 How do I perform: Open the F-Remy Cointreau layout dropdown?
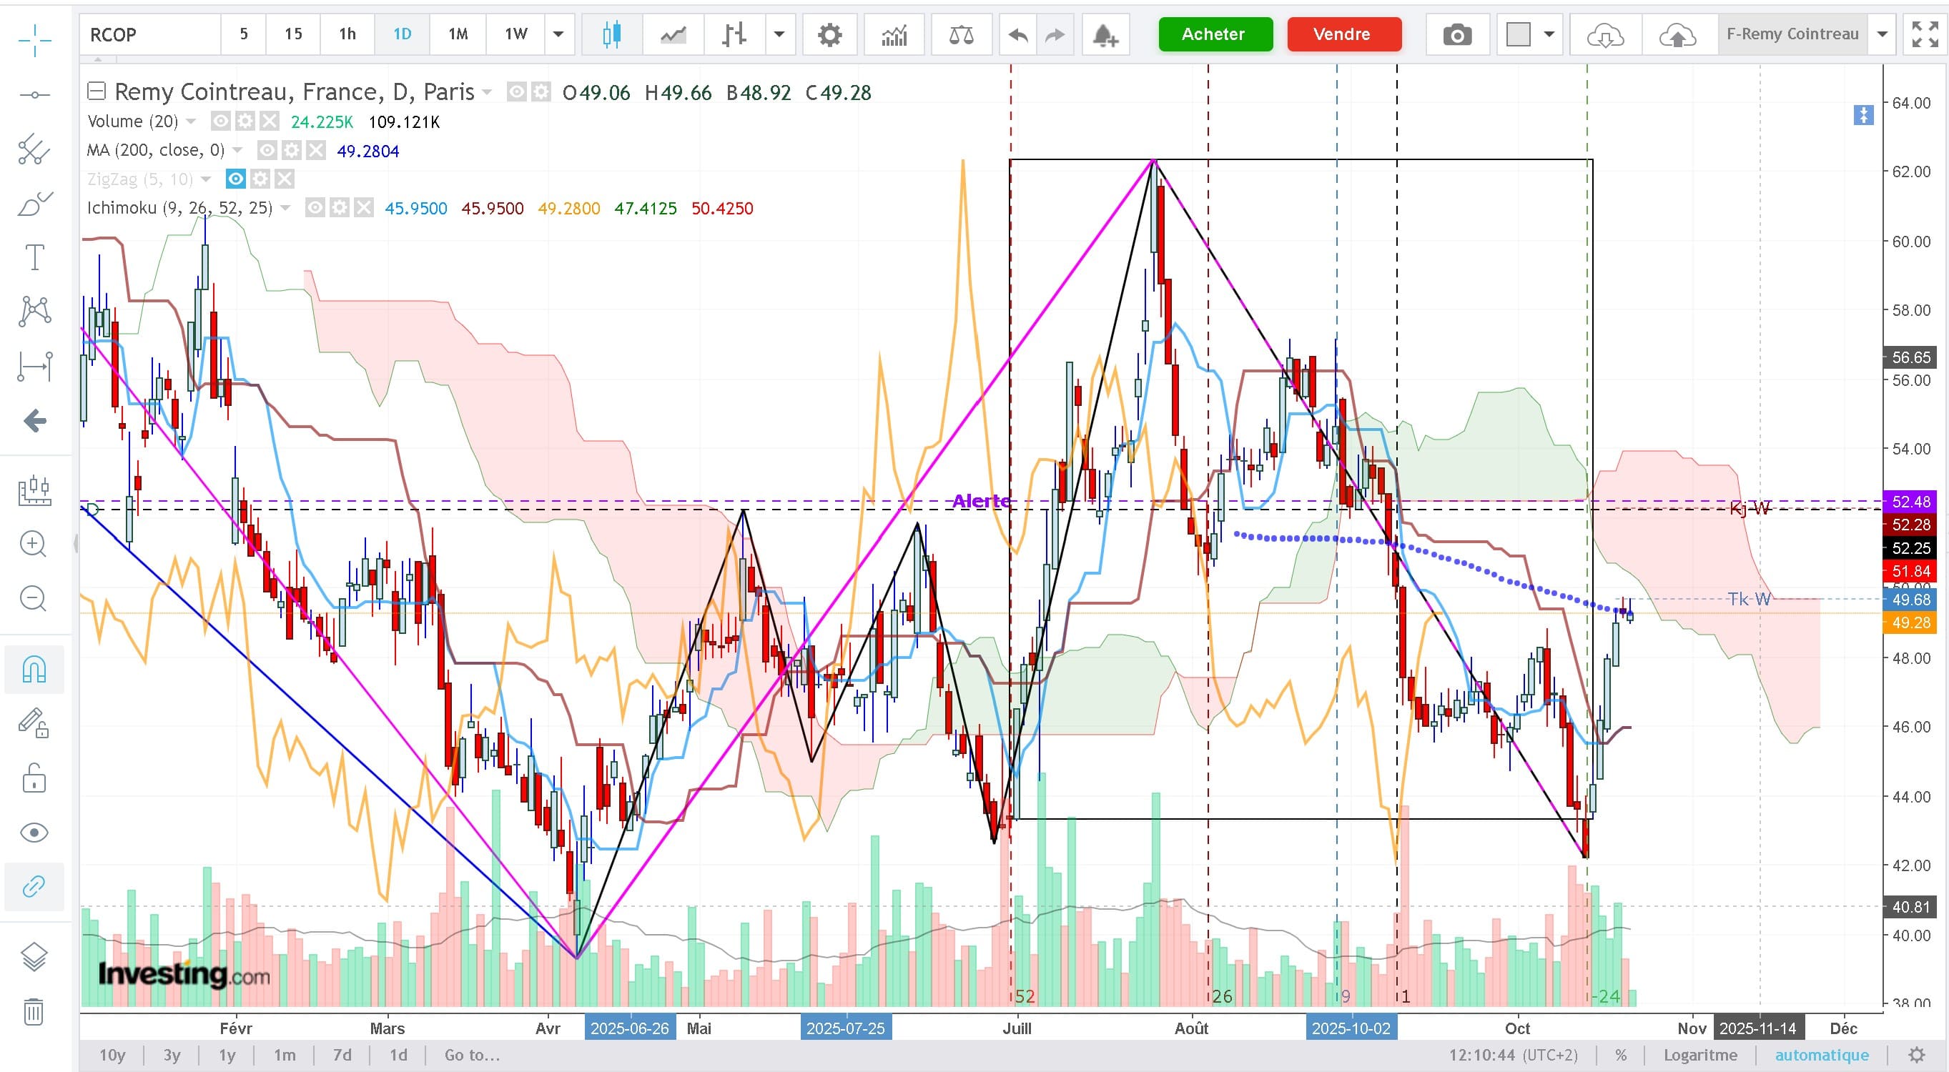tap(1882, 34)
